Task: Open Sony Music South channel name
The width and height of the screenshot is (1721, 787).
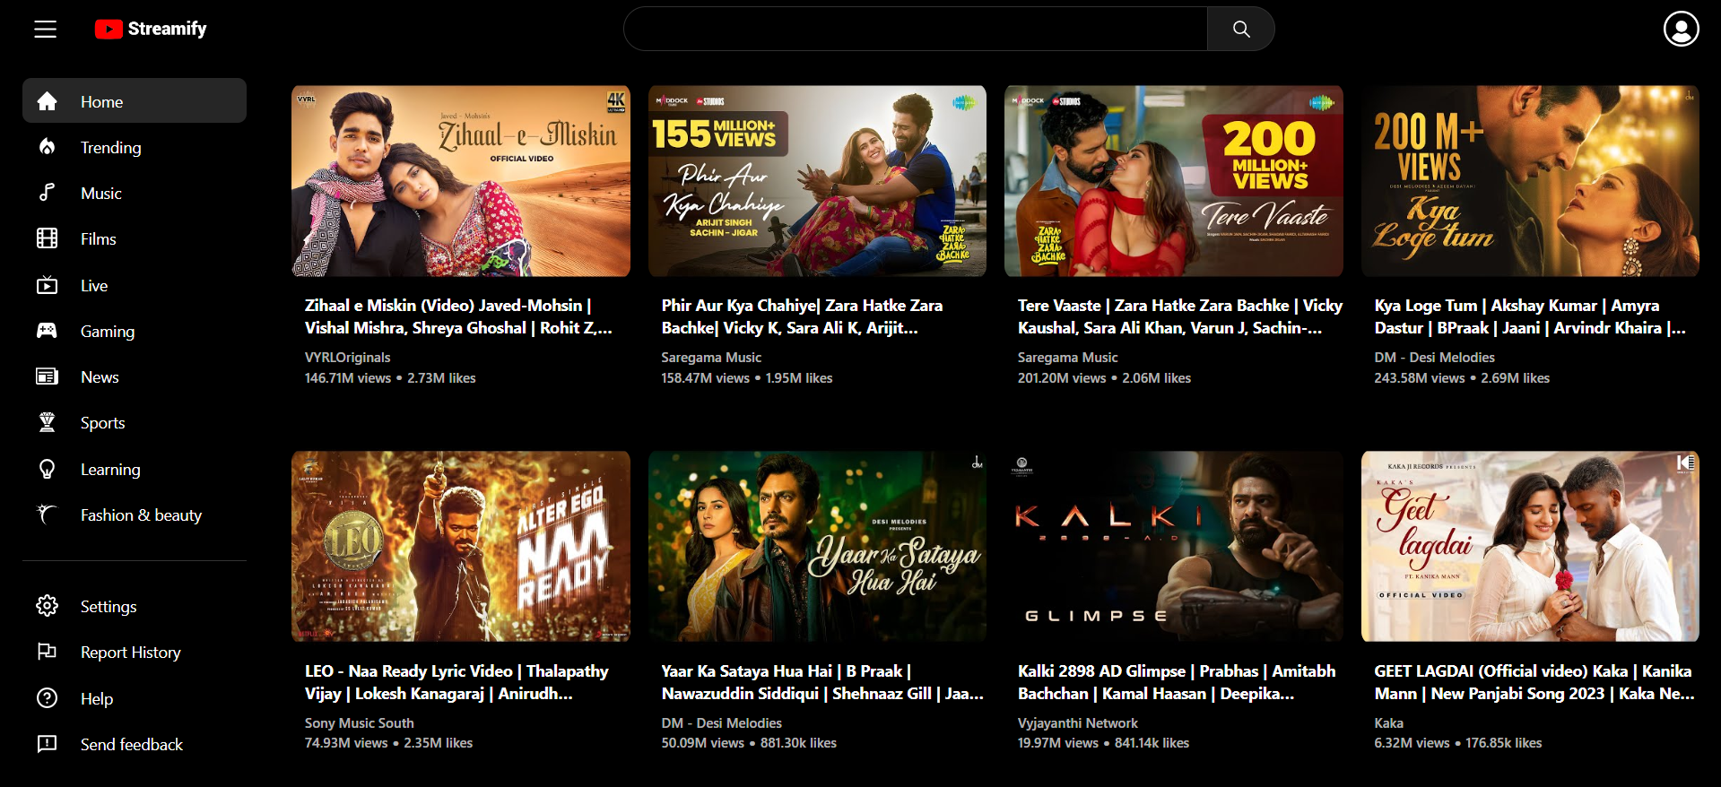Action: 359,722
